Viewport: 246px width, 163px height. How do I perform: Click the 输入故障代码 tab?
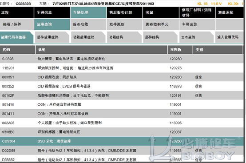click(230, 37)
